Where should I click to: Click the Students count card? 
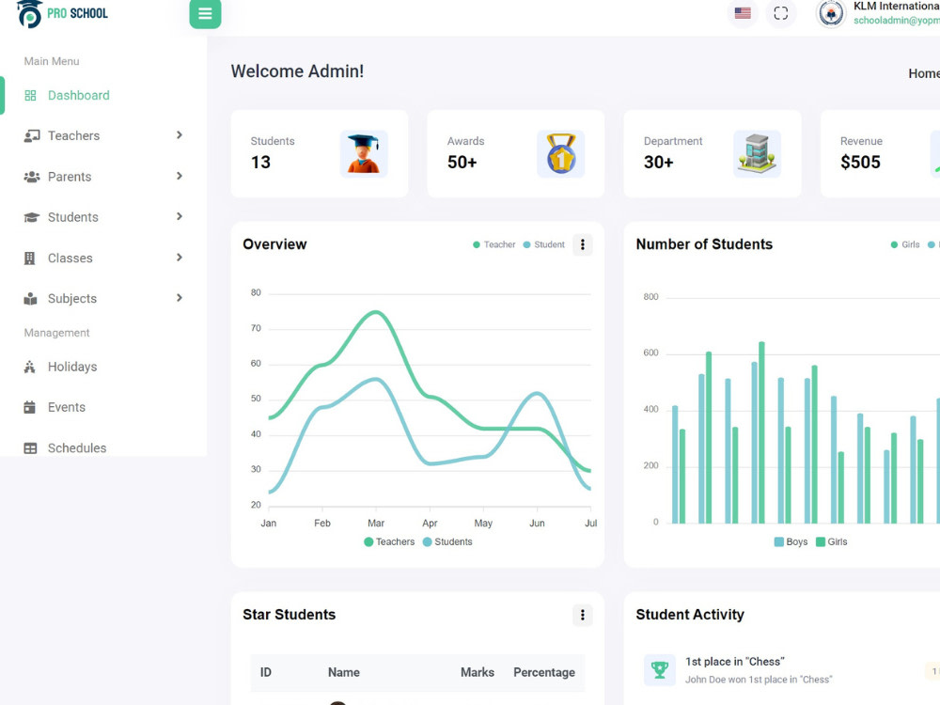[x=320, y=153]
